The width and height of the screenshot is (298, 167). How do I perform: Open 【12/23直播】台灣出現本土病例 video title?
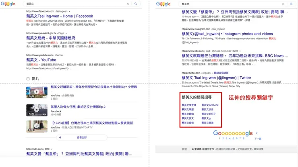pos(92,123)
